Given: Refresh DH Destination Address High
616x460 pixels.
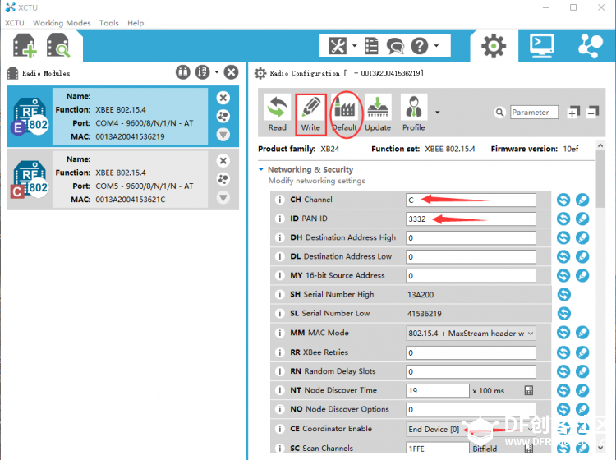Looking at the screenshot, I should (563, 237).
